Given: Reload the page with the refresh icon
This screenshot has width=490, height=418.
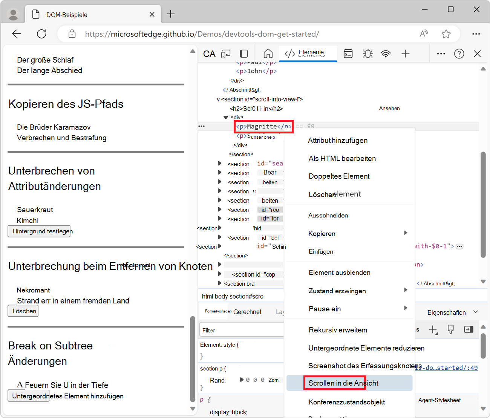Looking at the screenshot, I should pyautogui.click(x=41, y=34).
